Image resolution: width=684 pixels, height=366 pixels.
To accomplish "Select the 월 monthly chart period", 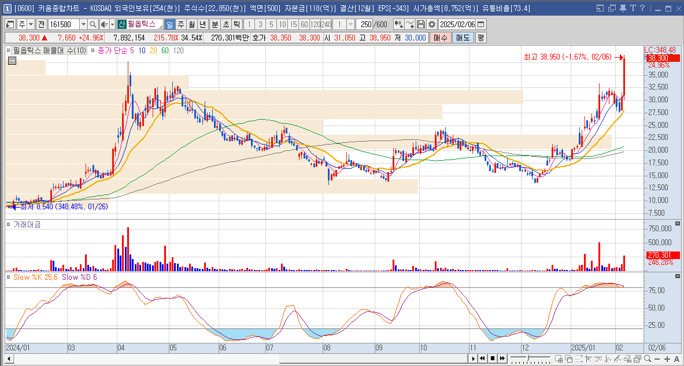I will [191, 24].
